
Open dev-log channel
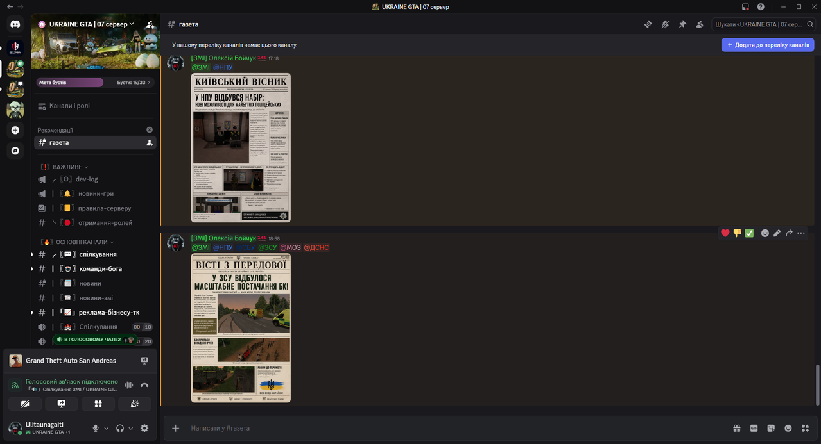tap(95, 179)
